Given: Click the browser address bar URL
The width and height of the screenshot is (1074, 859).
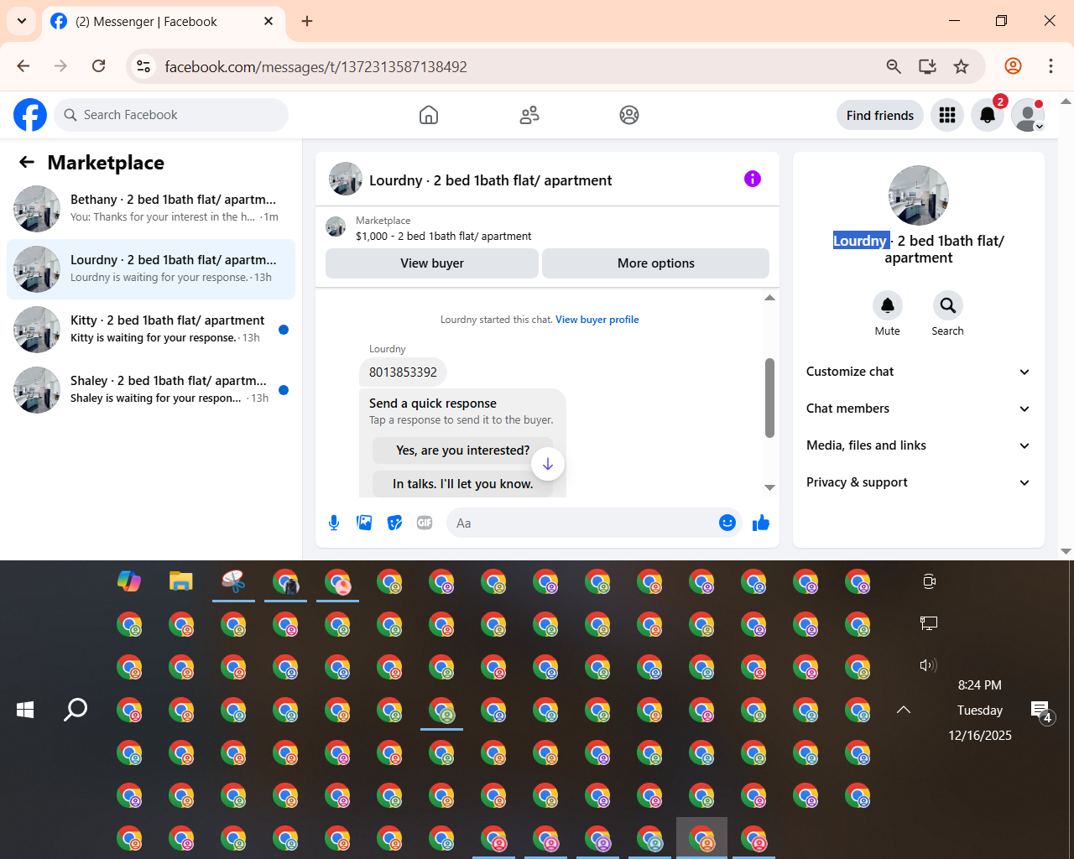Looking at the screenshot, I should (x=315, y=66).
